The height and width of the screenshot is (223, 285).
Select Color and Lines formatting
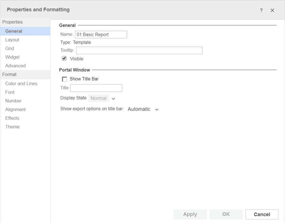tap(21, 84)
